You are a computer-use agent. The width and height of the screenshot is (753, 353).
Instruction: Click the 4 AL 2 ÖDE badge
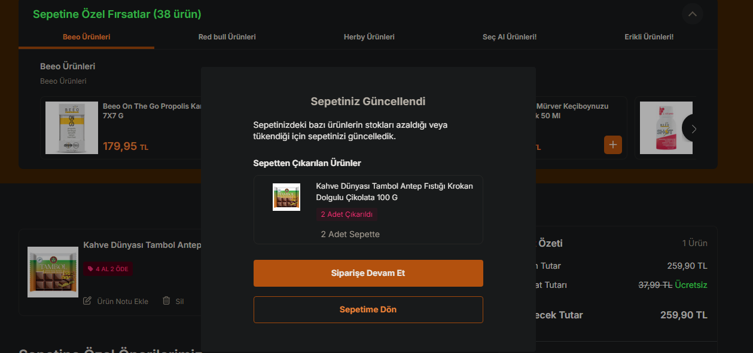(x=108, y=269)
